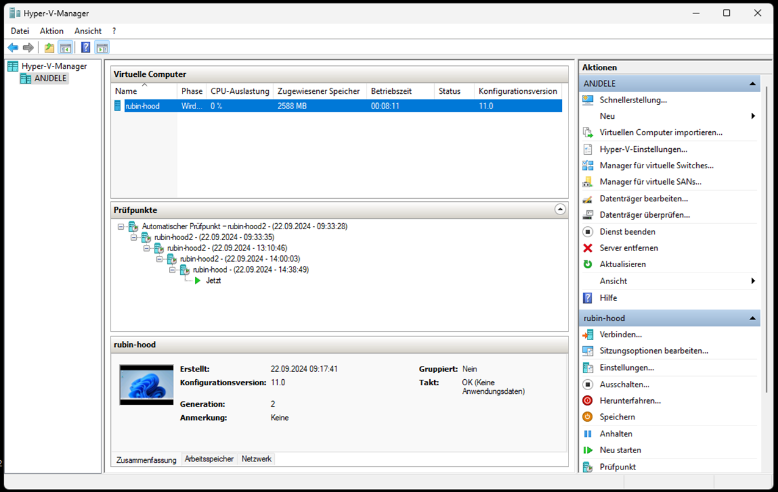
Task: Sort by Zugewiesener Speicher column header
Action: pyautogui.click(x=319, y=91)
